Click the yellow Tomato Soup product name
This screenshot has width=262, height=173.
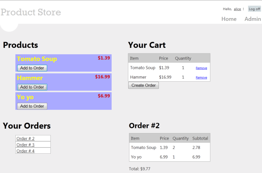point(37,59)
